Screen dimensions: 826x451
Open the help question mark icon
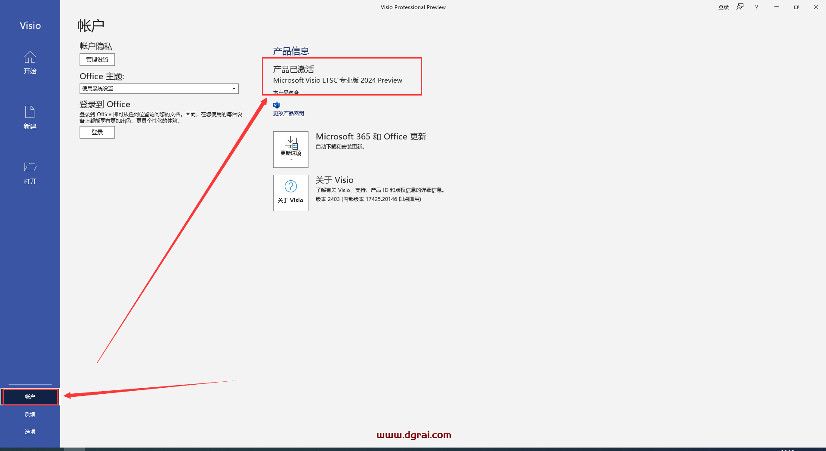click(x=757, y=7)
